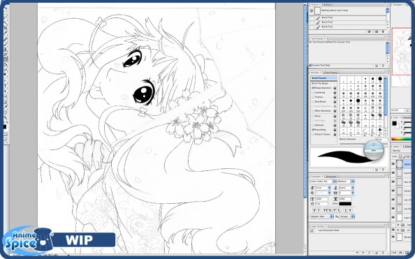Apply All Caps in Character panel
This screenshot has height=259, width=415.
coord(326,210)
